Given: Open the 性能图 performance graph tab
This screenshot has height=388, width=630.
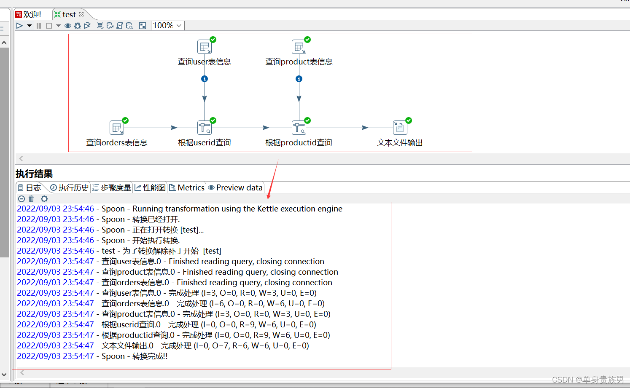Looking at the screenshot, I should pos(150,187).
